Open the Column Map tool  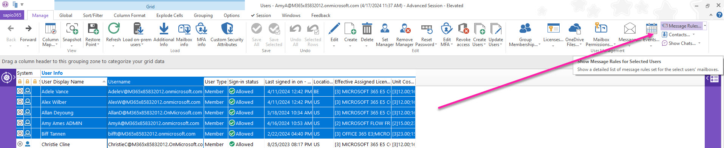pyautogui.click(x=50, y=34)
